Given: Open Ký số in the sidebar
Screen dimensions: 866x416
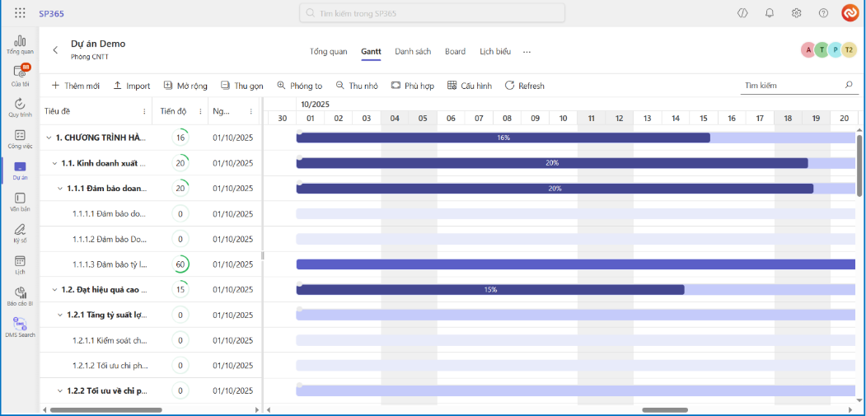Looking at the screenshot, I should click(20, 233).
